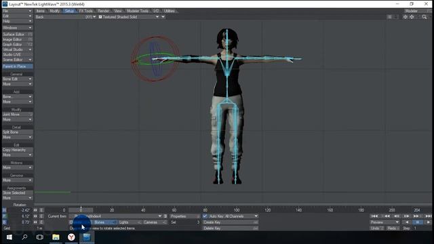434x244 pixels.
Task: Switch to the Modeler Tools tab
Action: (138, 11)
